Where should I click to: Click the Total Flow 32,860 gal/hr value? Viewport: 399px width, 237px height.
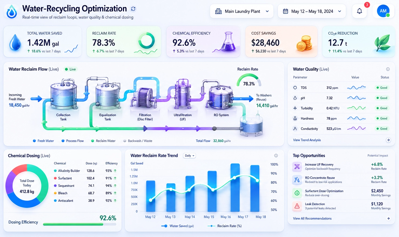222,141
